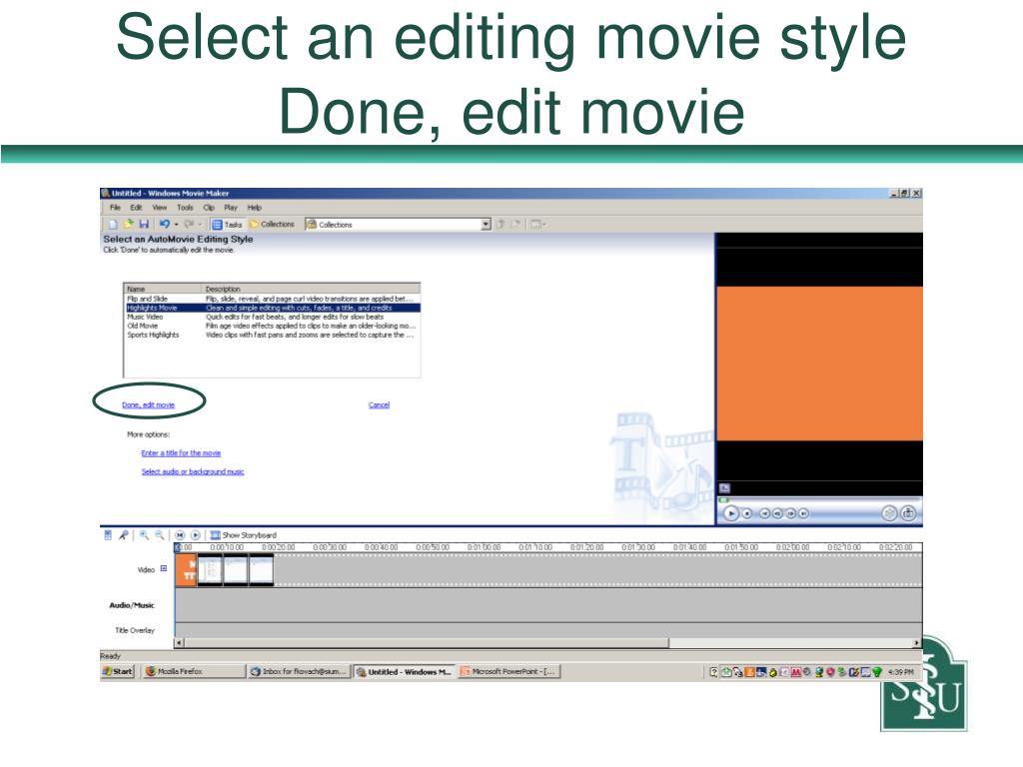The width and height of the screenshot is (1023, 767).
Task: Click the Set Audio Levels timeline icon
Action: pyautogui.click(x=108, y=535)
